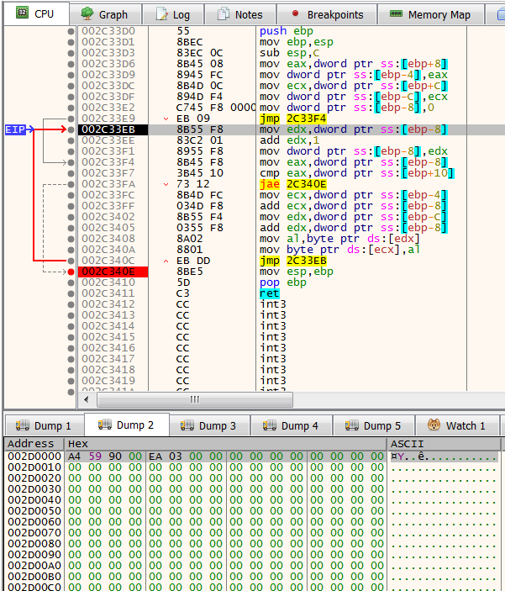
Task: Click the Dump 1 tab icon
Action: 23,425
